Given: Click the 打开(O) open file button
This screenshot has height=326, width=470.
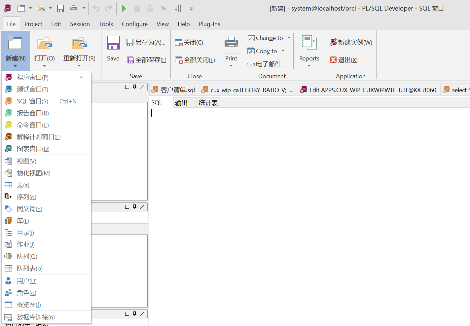Looking at the screenshot, I should coord(45,51).
